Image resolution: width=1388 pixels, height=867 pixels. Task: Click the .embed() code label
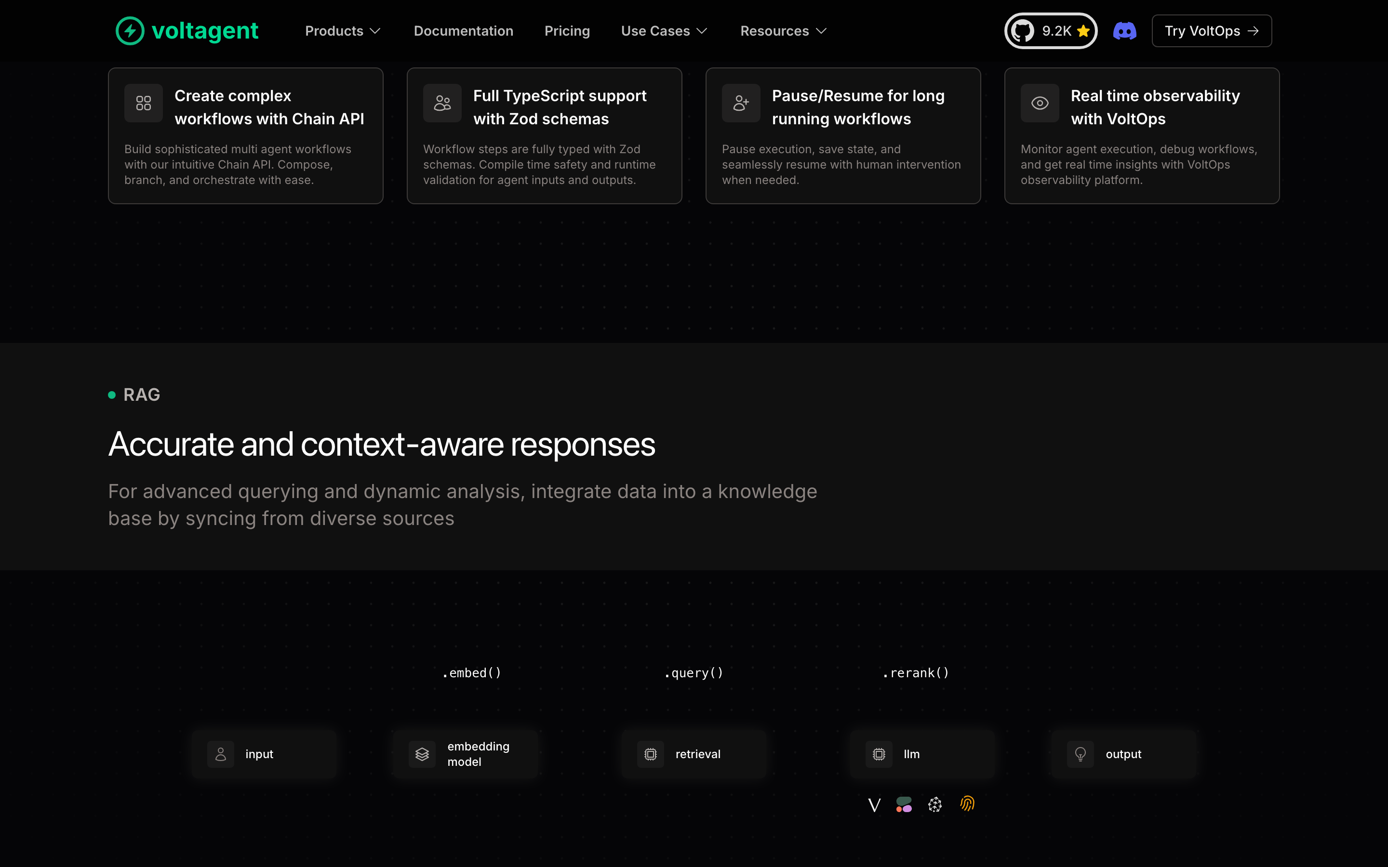click(471, 672)
